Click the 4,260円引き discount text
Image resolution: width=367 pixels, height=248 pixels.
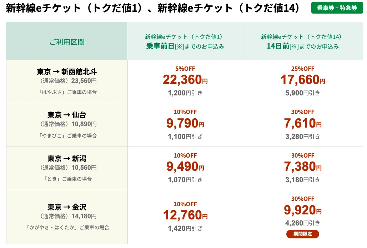tap(303, 223)
